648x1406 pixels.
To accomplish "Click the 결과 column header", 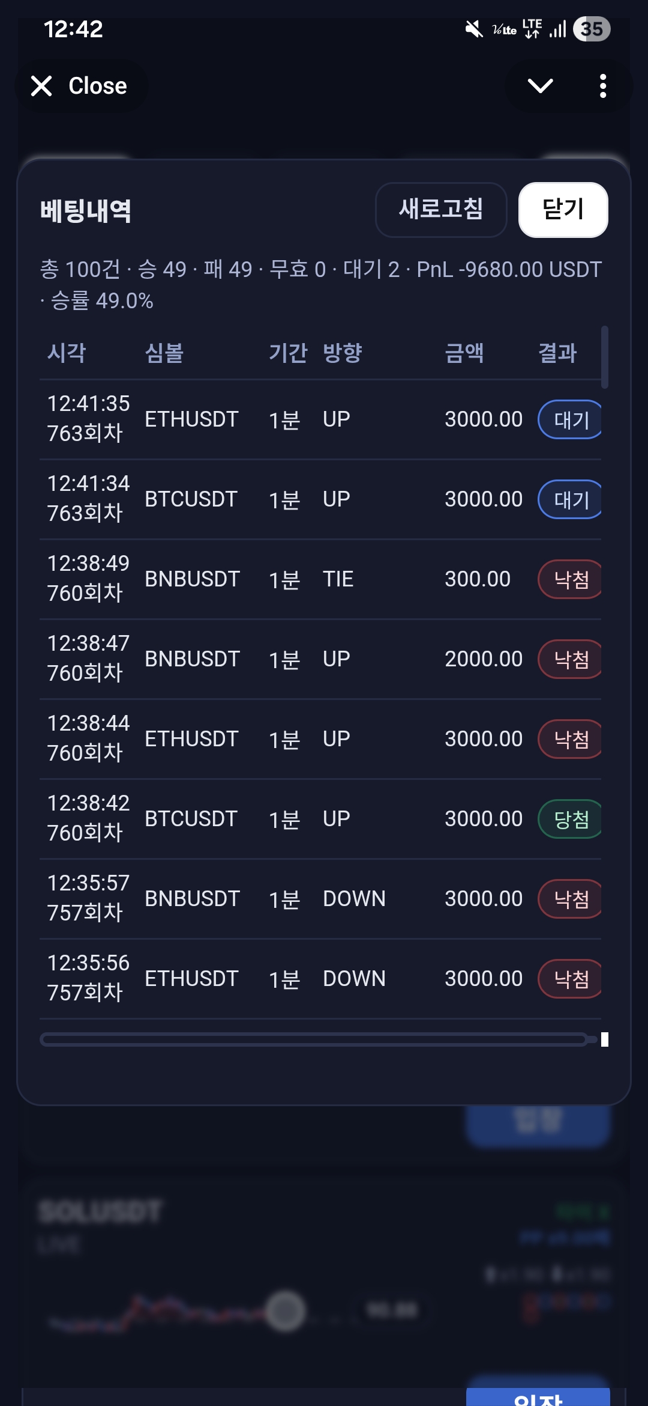I will pos(557,353).
